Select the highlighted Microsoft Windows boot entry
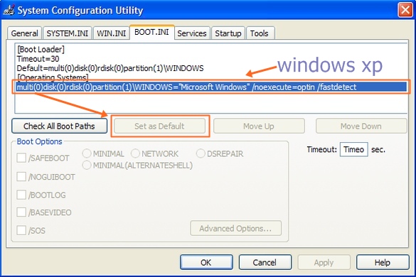The width and height of the screenshot is (416, 277). click(211, 87)
